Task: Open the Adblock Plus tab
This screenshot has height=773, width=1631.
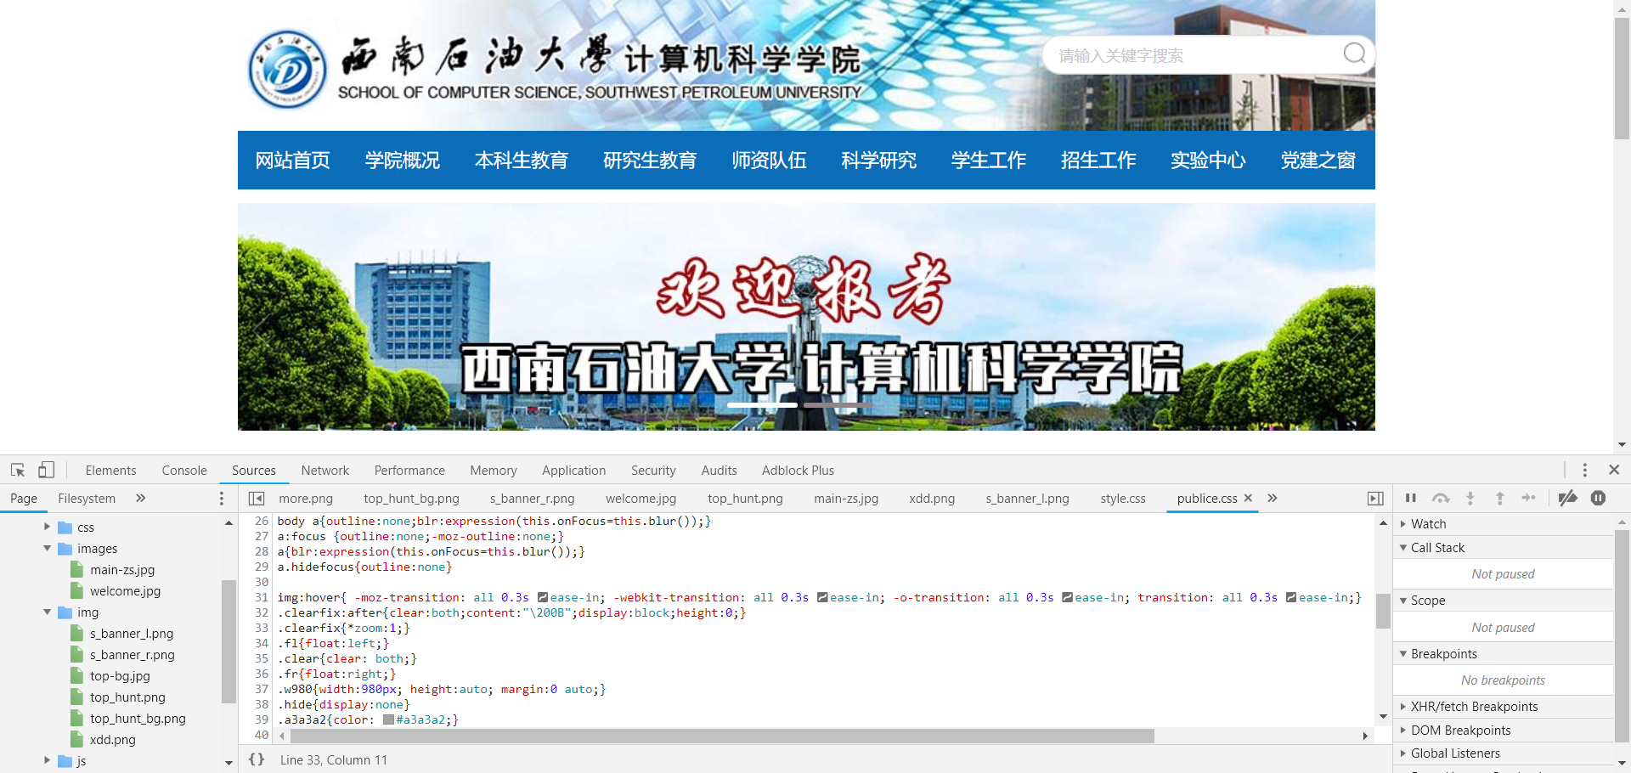Action: tap(798, 471)
